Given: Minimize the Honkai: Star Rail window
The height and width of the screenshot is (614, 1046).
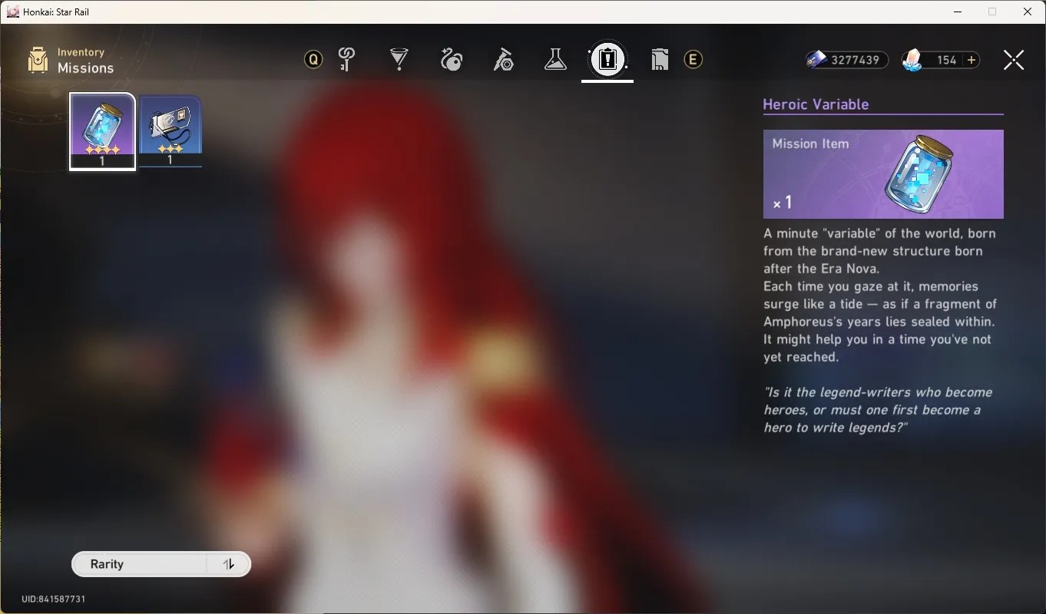Looking at the screenshot, I should click(x=958, y=12).
